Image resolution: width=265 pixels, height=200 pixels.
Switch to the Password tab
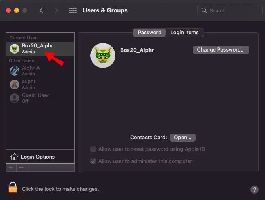[149, 33]
